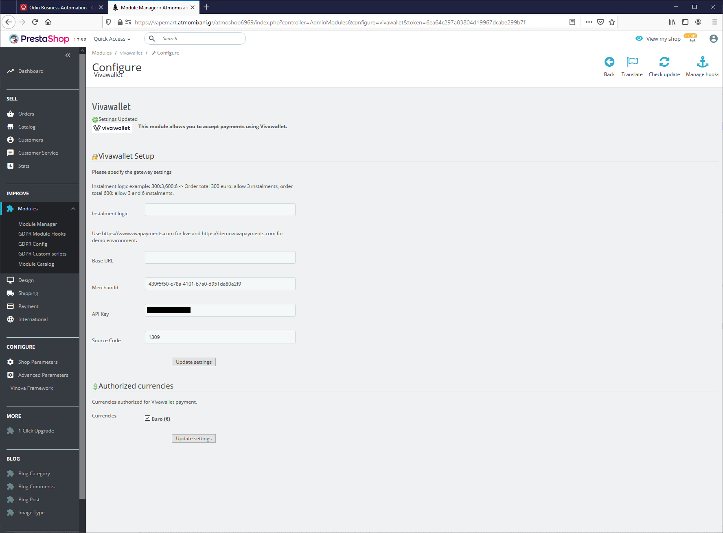
Task: Open Manage hooks
Action: 702,65
